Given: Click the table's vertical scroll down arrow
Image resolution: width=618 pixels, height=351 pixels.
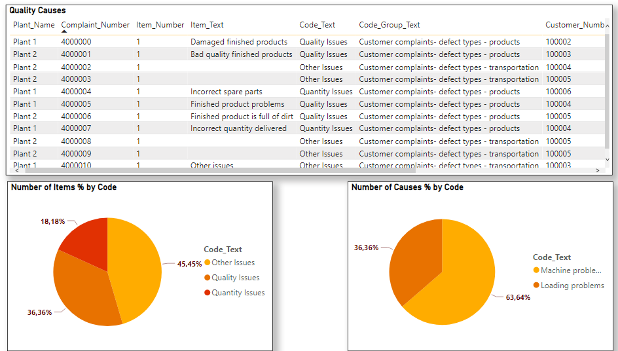Looking at the screenshot, I should (x=606, y=159).
